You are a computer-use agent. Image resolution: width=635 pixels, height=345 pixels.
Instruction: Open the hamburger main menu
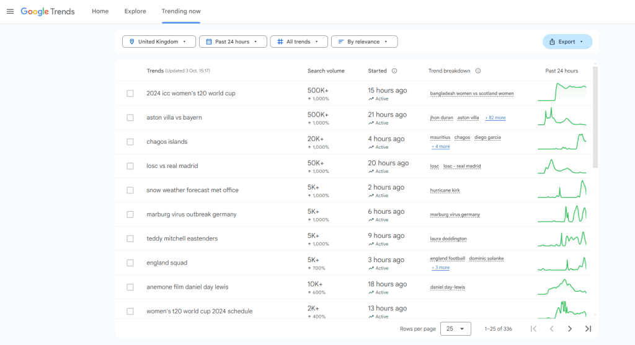pyautogui.click(x=10, y=11)
